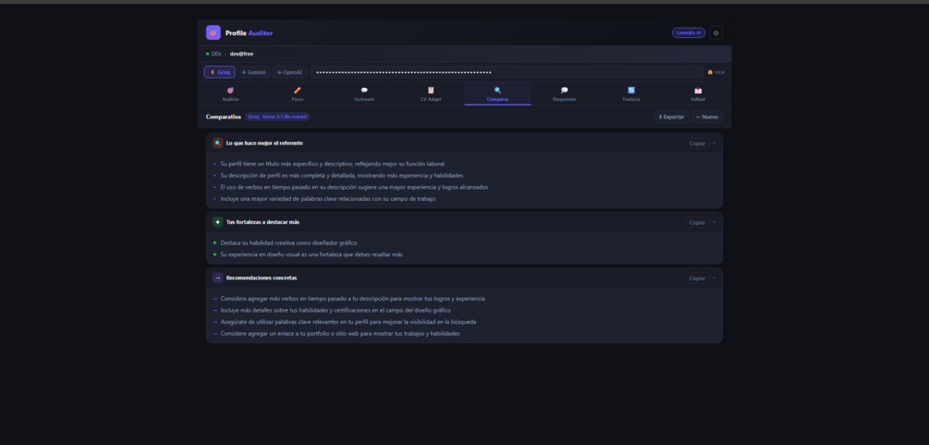Screen dimensions: 929x445
Task: Click line 'Incluye más detalles sobre tus habilidades'
Action: pyautogui.click(x=336, y=310)
